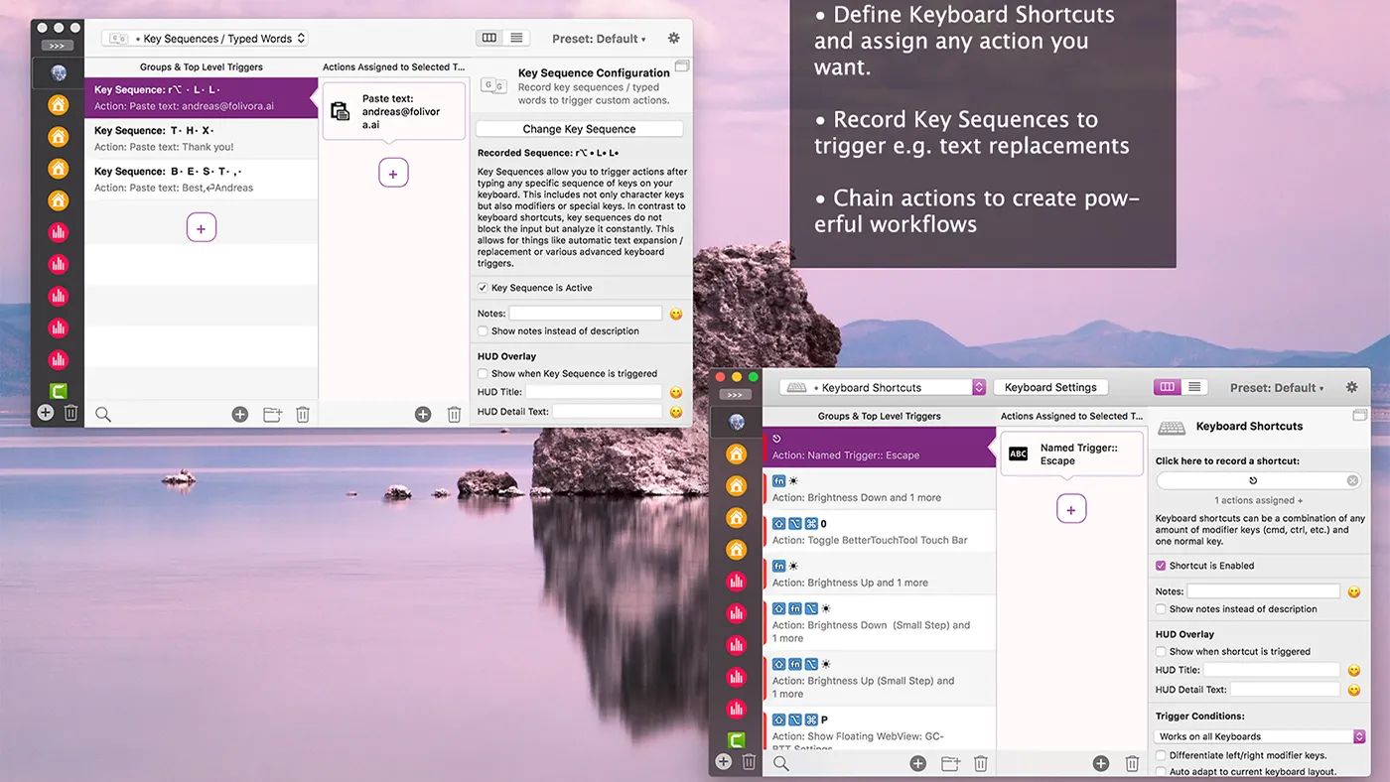The height and width of the screenshot is (782, 1390).
Task: Click the ABC Named Trigger Escape action icon
Action: coord(1018,454)
